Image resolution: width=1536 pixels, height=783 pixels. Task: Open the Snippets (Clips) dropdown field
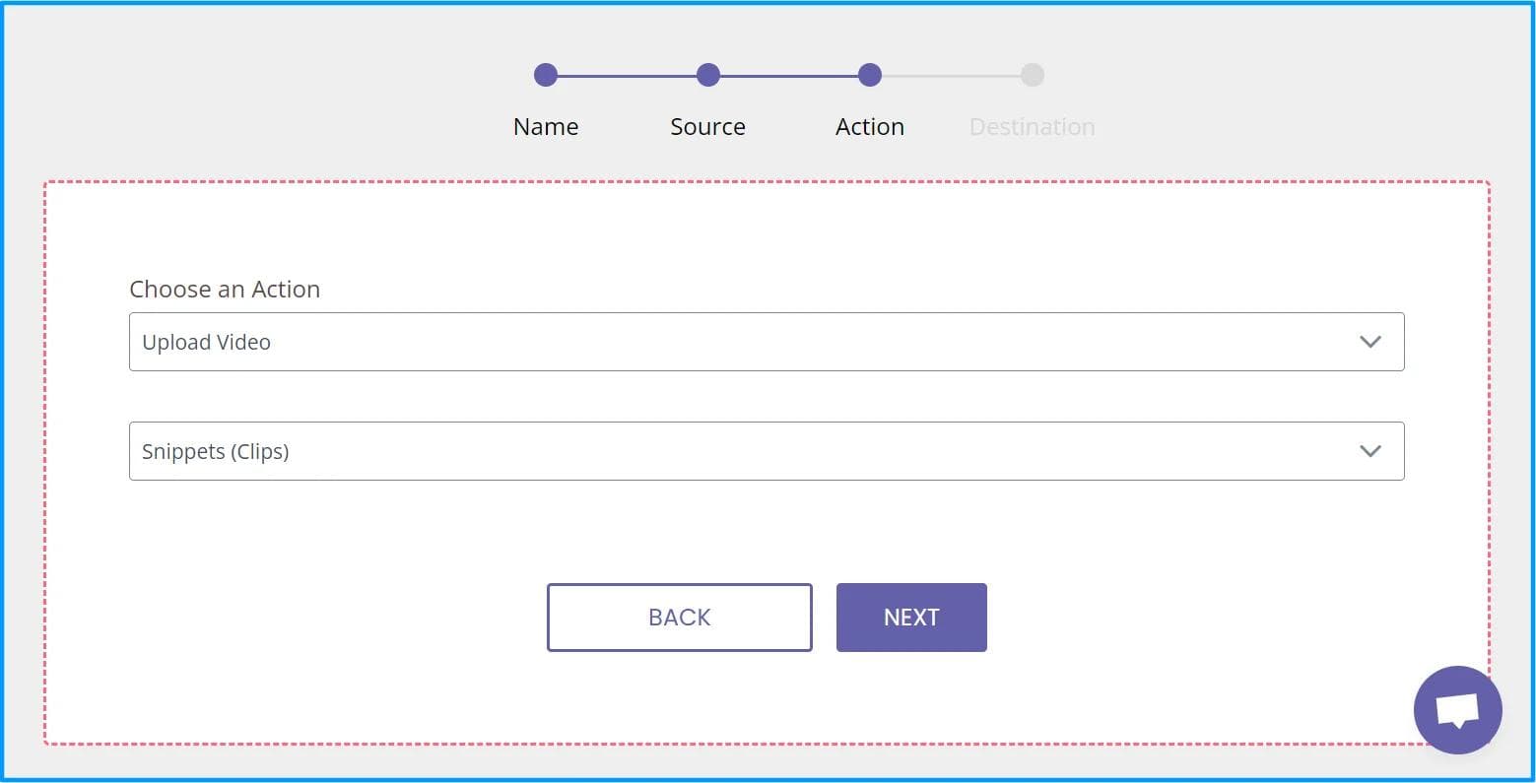(749, 451)
